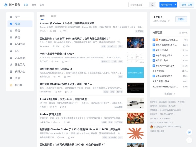Open topic #新人报道#
This screenshot has height=147, width=196.
click(x=158, y=71)
